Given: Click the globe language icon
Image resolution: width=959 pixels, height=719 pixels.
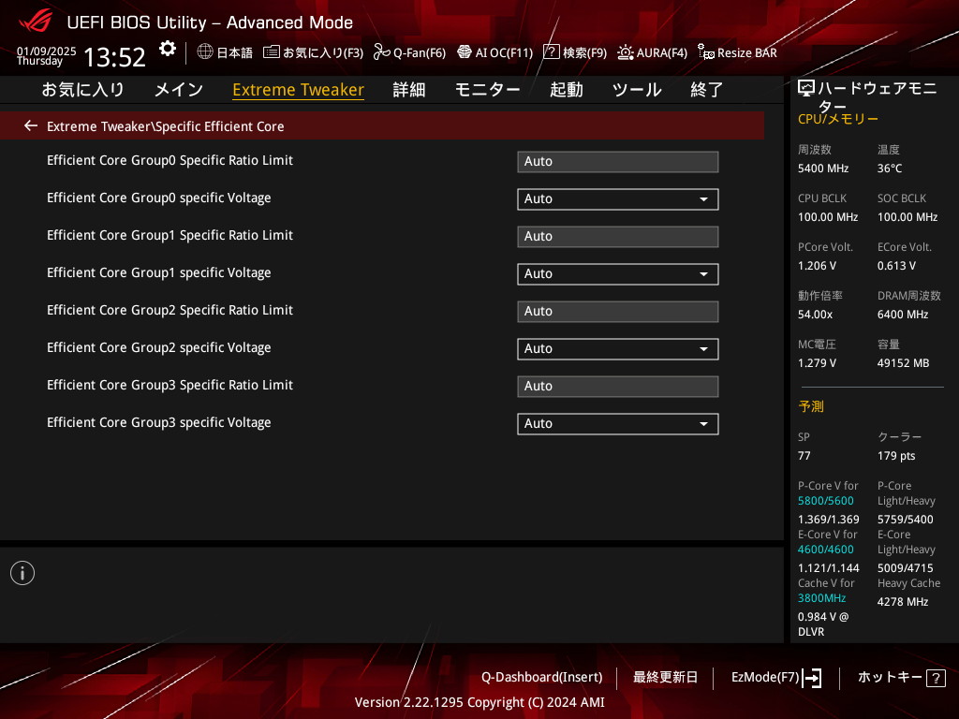Looking at the screenshot, I should coord(205,52).
